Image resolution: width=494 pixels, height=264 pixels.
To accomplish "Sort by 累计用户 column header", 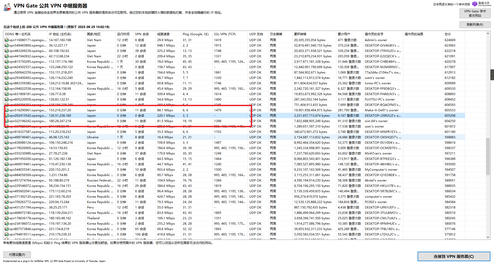I will (x=350, y=34).
